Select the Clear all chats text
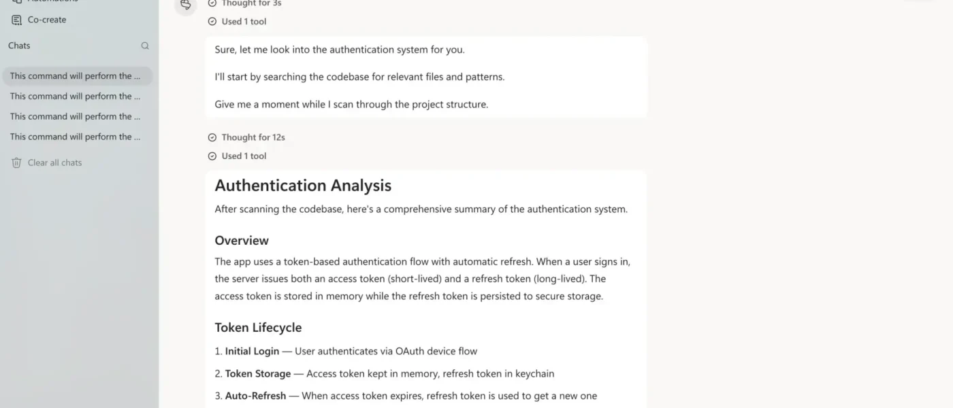 54,163
